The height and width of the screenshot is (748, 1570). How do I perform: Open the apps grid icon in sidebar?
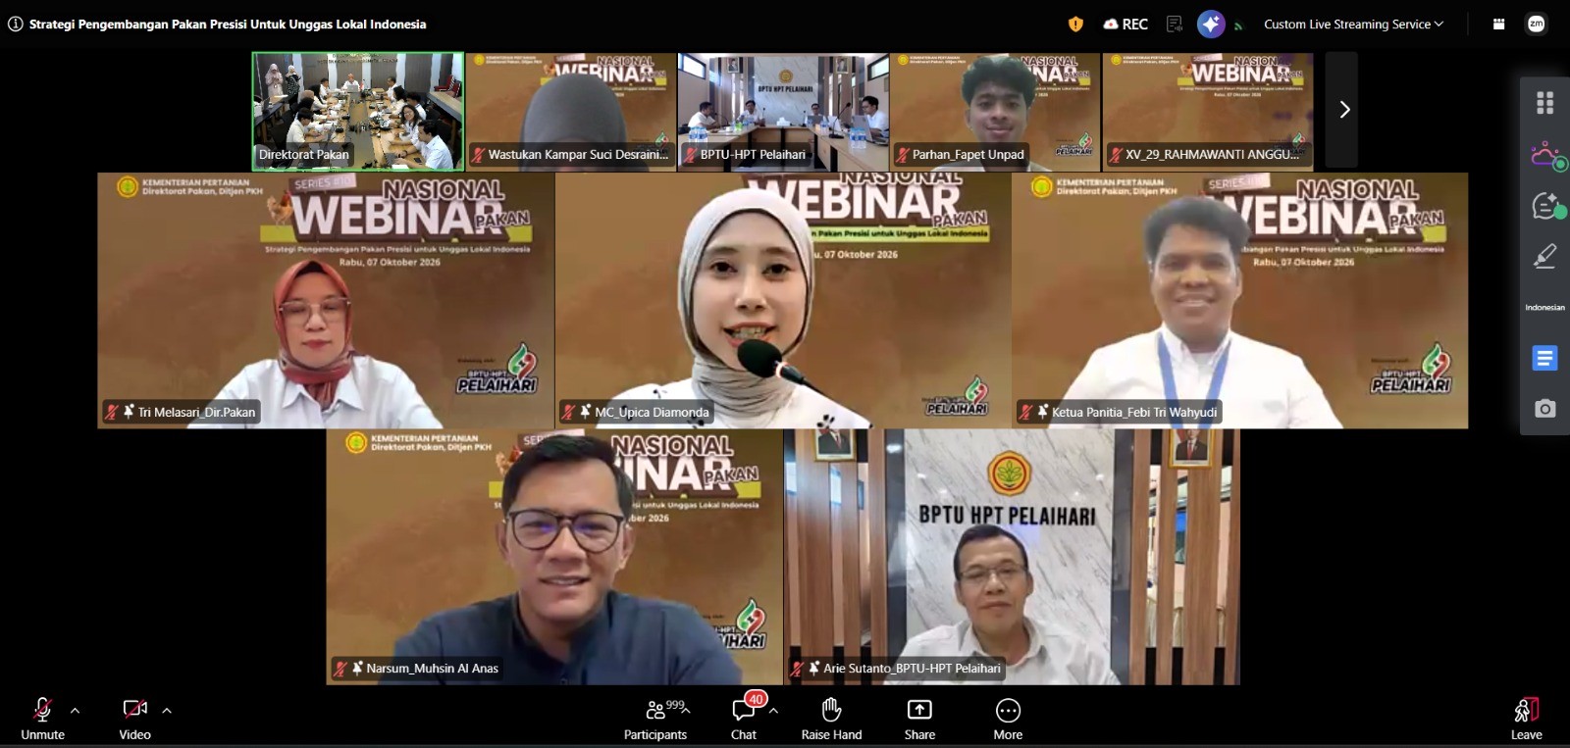click(1544, 103)
